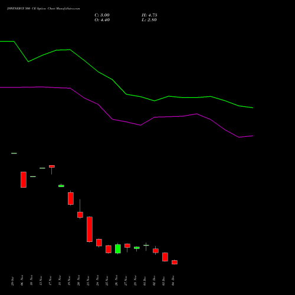Click the 26 Nov date label

tap(116, 280)
